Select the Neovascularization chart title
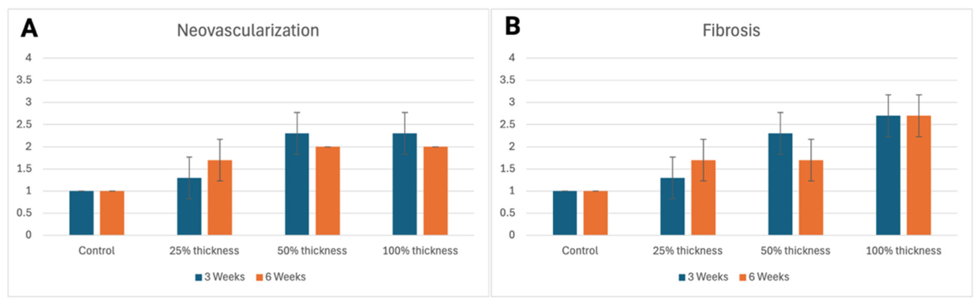Viewport: 980px width, 307px height. (x=248, y=30)
